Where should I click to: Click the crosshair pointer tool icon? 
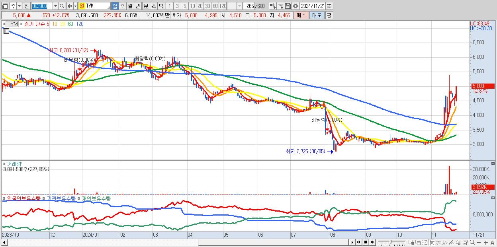click(432, 242)
